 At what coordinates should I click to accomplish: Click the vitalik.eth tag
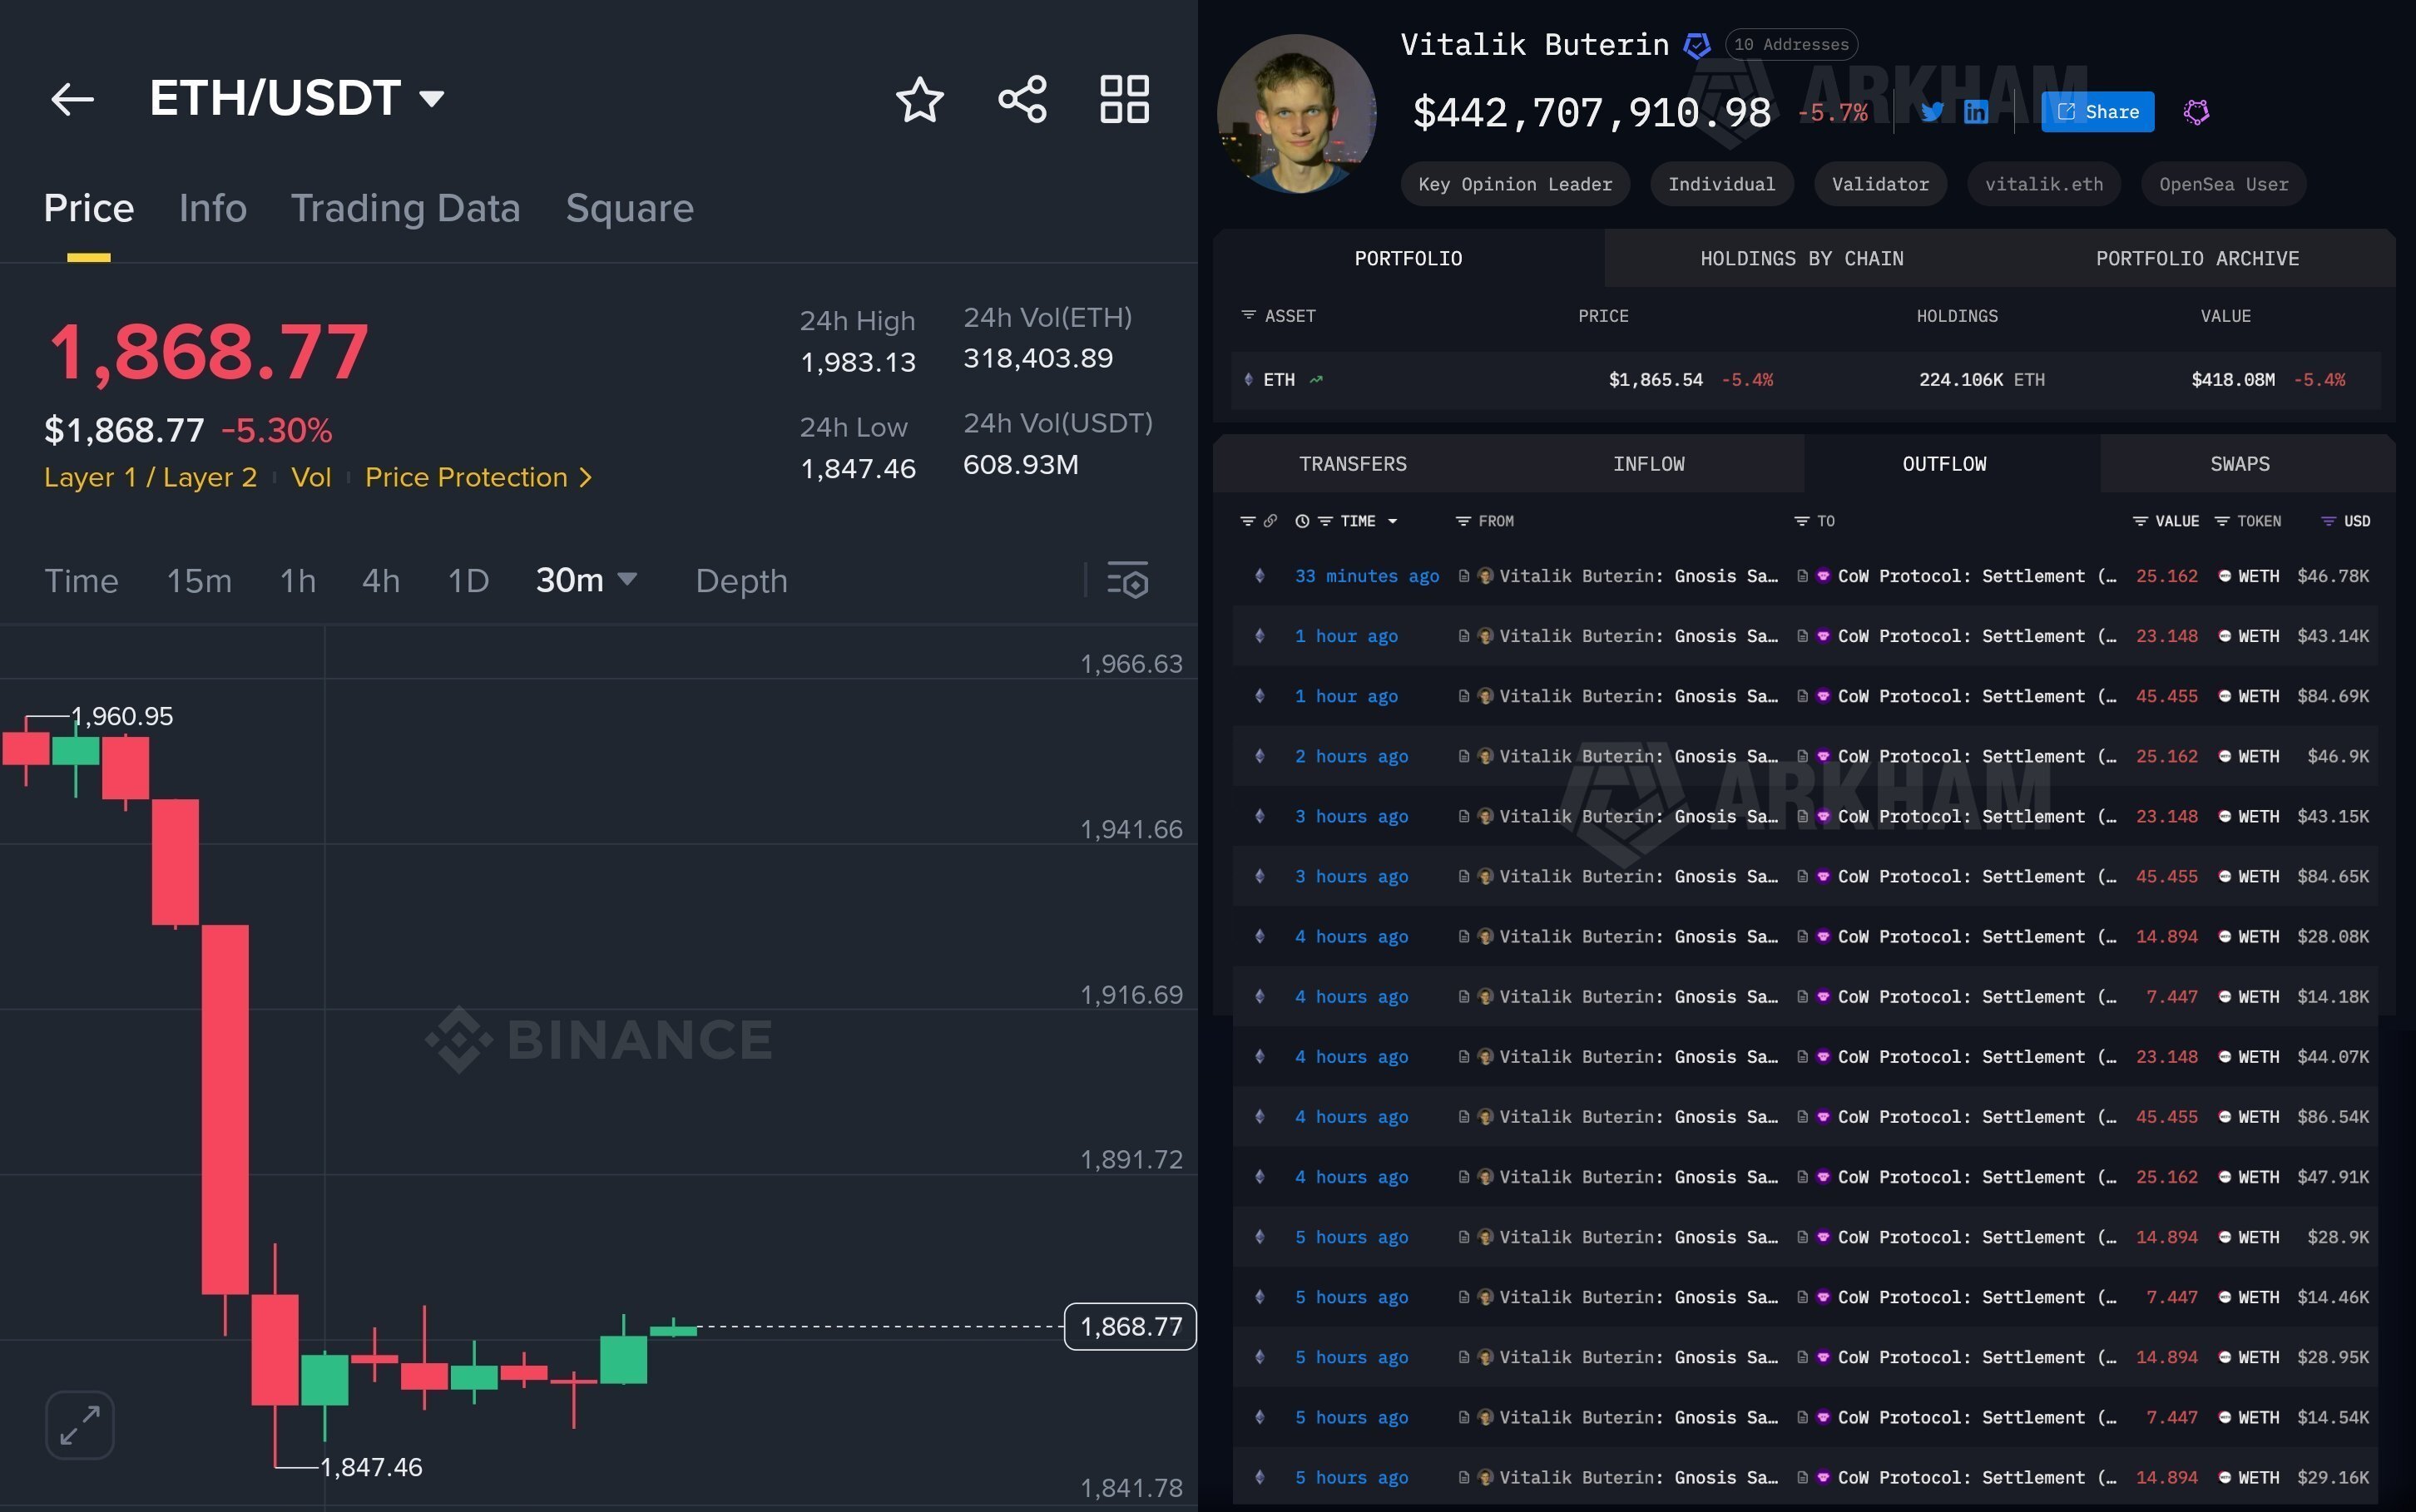coord(2043,184)
